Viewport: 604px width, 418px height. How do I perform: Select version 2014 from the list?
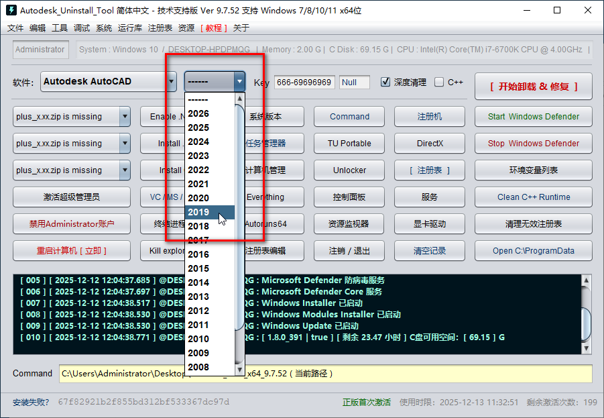tap(210, 282)
